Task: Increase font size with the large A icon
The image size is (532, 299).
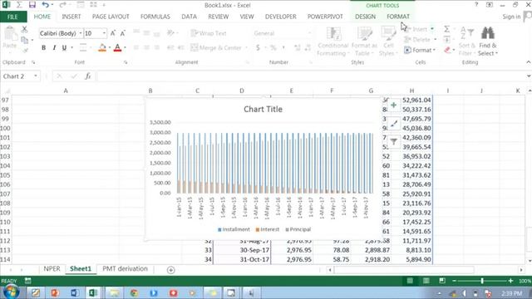Action: pyautogui.click(x=113, y=33)
